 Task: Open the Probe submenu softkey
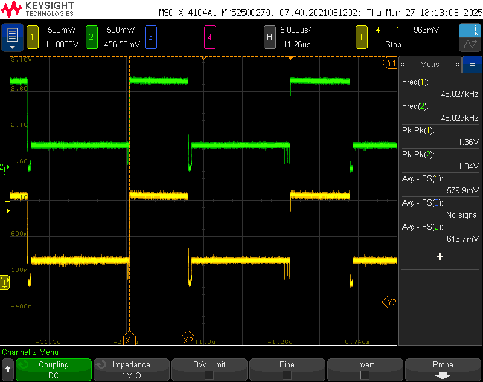pyautogui.click(x=443, y=370)
